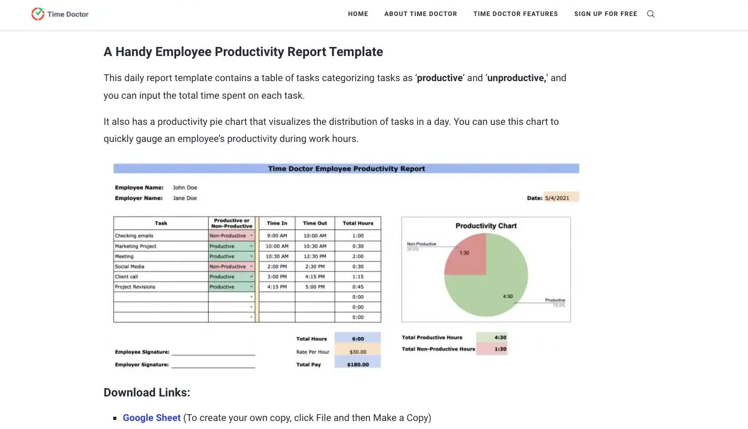Screen dimensions: 748x429
Task: Open the Google Sheet download link
Action: (152, 417)
